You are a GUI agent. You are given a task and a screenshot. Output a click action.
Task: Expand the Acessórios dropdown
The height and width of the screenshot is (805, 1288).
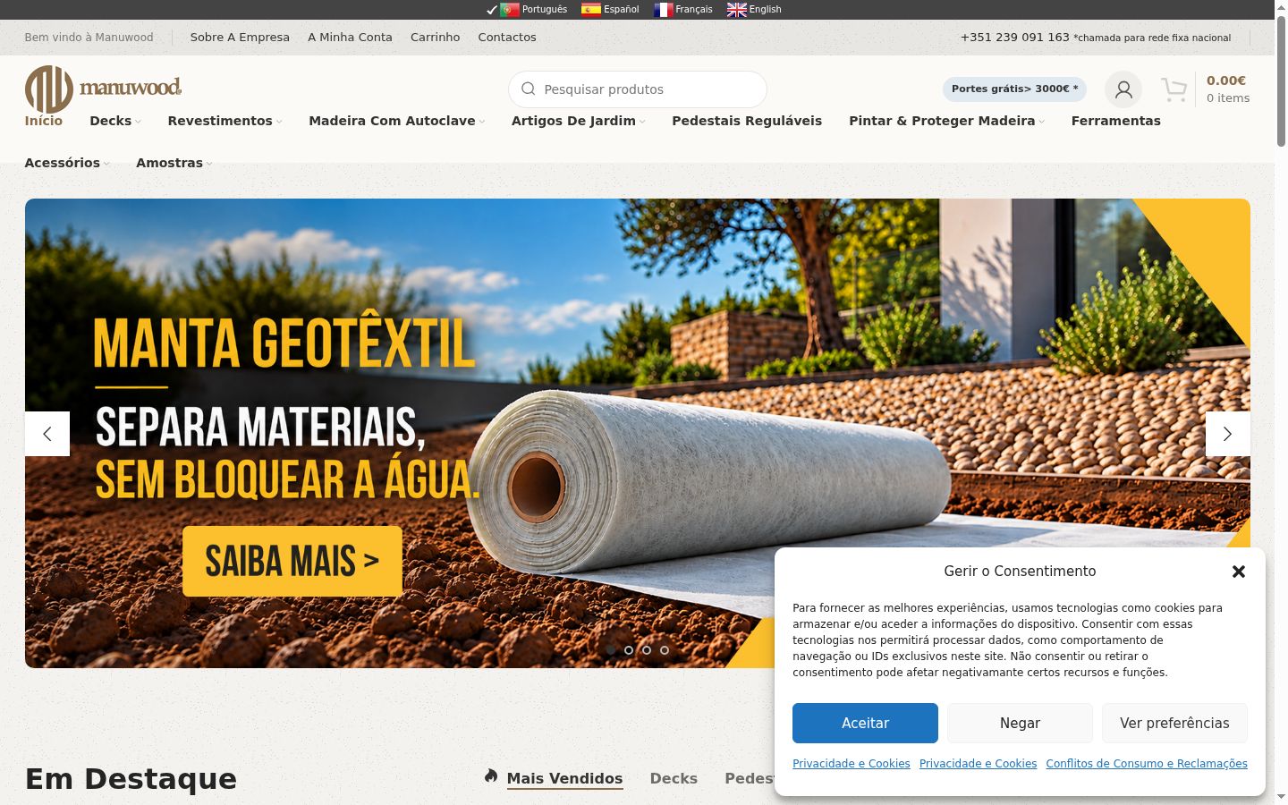tap(67, 163)
